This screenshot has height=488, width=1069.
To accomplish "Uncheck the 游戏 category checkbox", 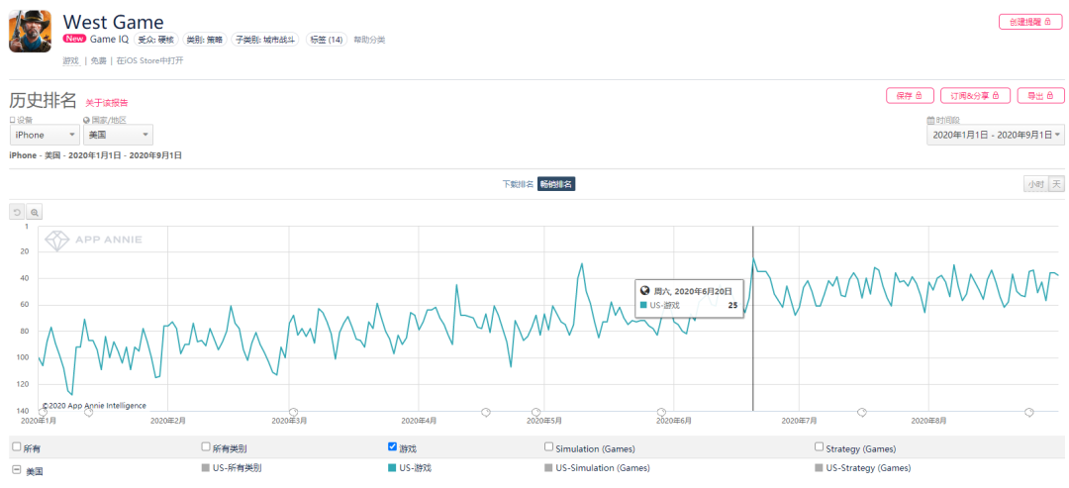I will point(392,446).
